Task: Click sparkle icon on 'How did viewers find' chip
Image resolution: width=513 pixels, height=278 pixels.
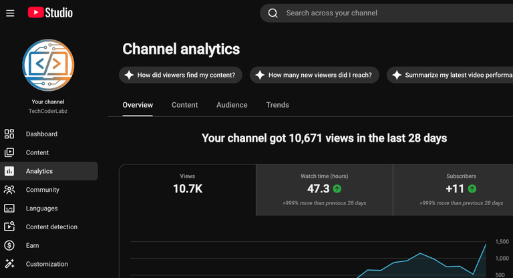Action: pyautogui.click(x=129, y=75)
